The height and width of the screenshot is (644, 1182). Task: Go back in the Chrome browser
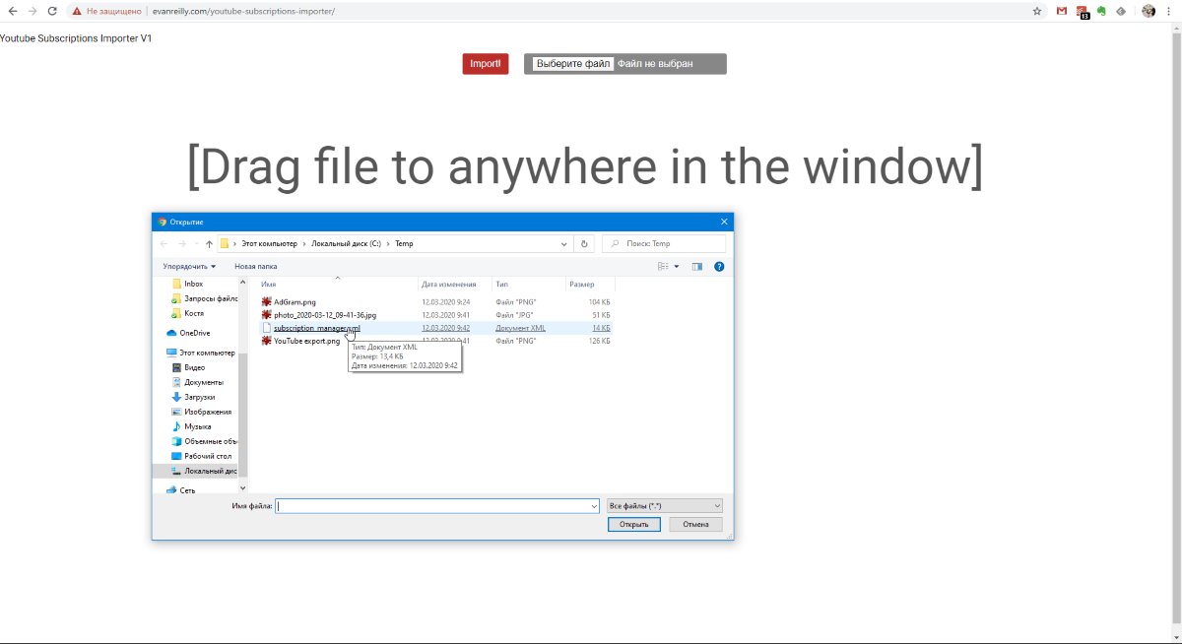(13, 11)
